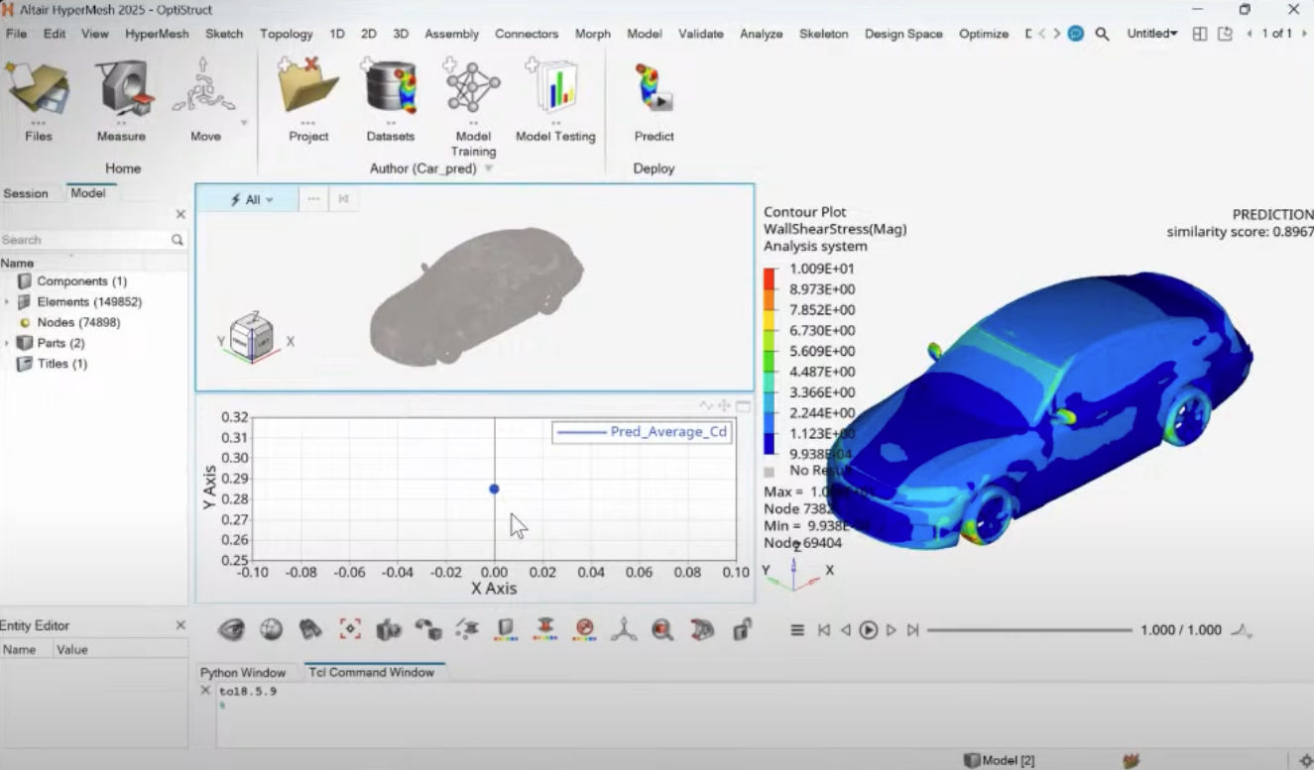Screen dimensions: 1314x770
Task: Expand the Move tool dropdown arrow
Action: coord(243,124)
